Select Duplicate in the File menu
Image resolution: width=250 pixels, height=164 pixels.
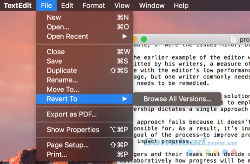pos(85,70)
